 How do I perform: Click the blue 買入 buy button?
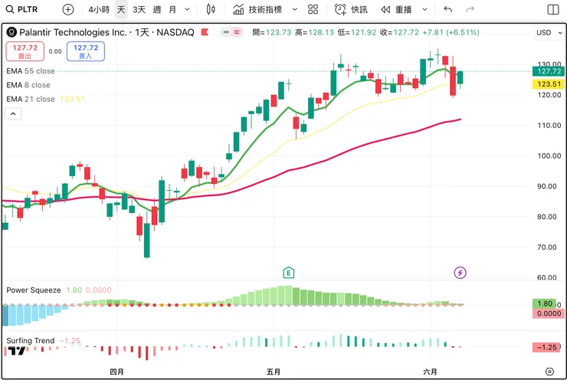pos(85,51)
